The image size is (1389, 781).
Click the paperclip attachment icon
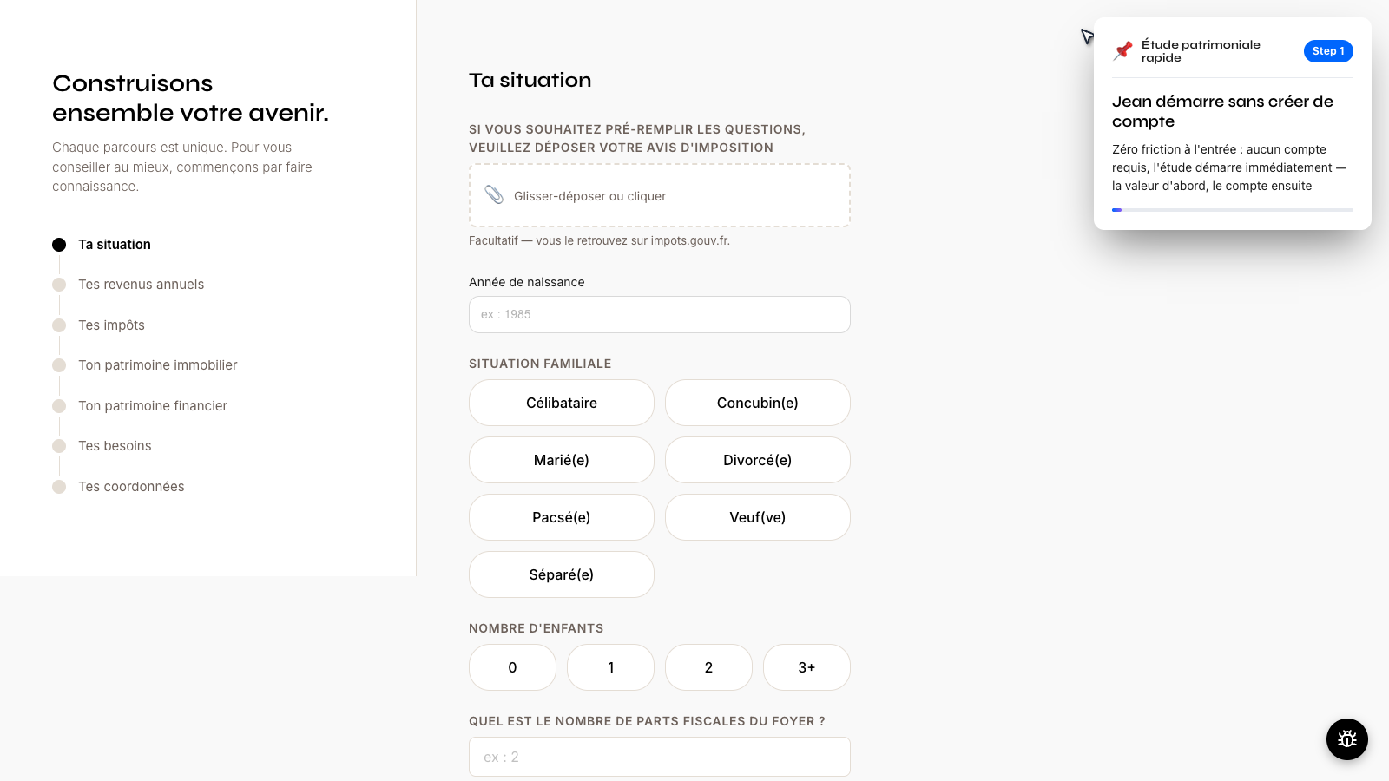click(494, 195)
